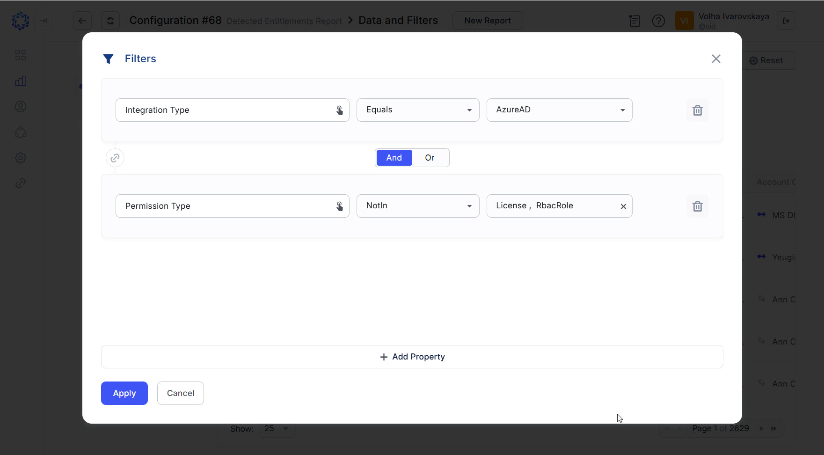Open the Equals operator dropdown
Screen dimensions: 824x455
tap(469, 110)
